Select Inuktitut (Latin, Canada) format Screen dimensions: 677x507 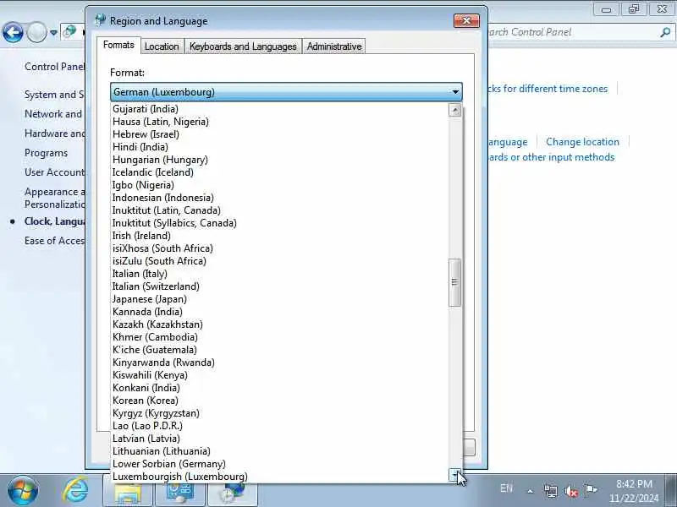tap(280, 210)
